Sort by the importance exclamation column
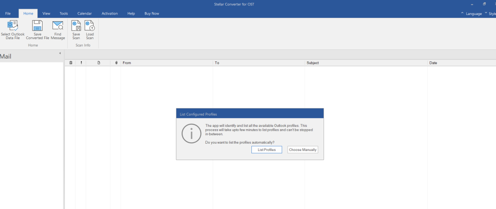This screenshot has height=209, width=496. tap(81, 63)
